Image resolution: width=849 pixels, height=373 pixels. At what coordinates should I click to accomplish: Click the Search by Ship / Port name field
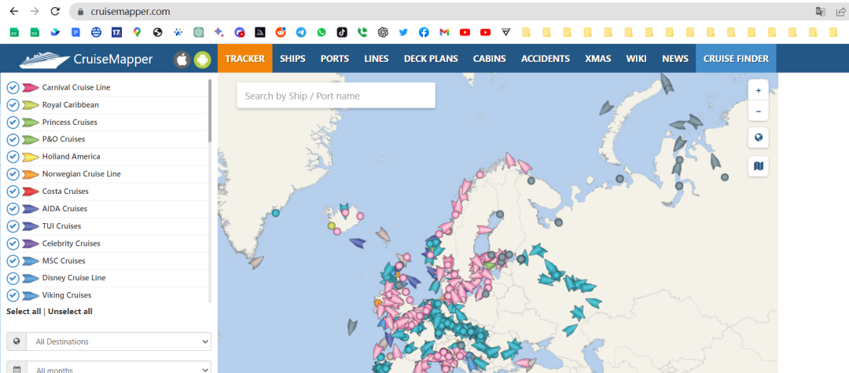click(x=336, y=96)
